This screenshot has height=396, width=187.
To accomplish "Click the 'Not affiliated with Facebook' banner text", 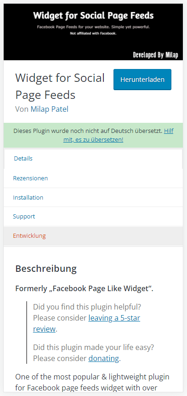I will point(93,33).
